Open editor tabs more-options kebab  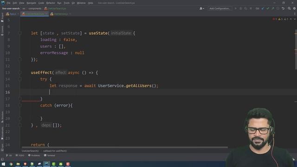[295, 14]
